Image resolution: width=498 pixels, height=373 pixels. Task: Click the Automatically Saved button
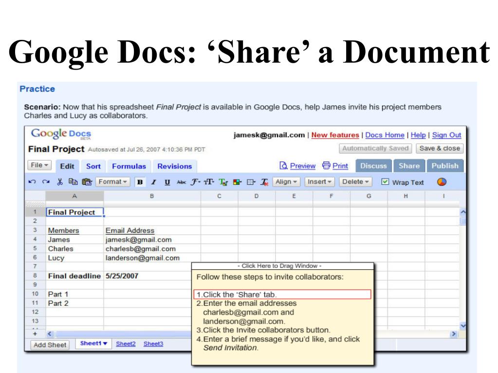tap(375, 148)
